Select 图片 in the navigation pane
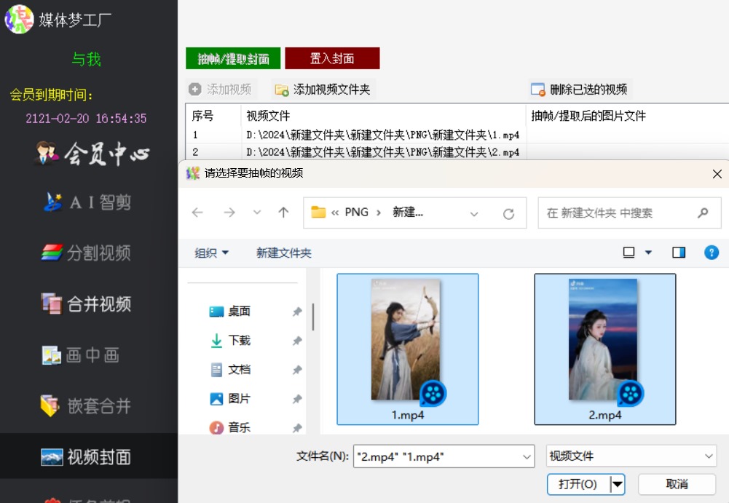Image resolution: width=729 pixels, height=503 pixels. [x=230, y=398]
